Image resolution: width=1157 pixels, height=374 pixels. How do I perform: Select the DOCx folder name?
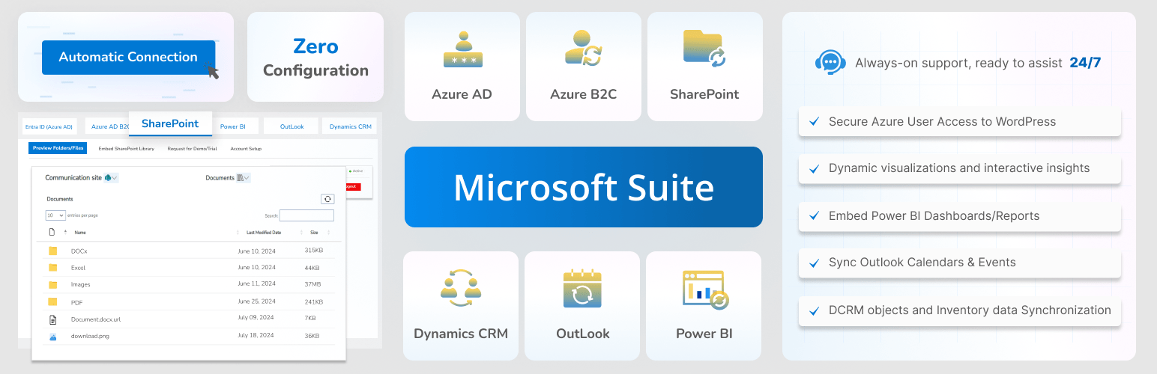79,251
